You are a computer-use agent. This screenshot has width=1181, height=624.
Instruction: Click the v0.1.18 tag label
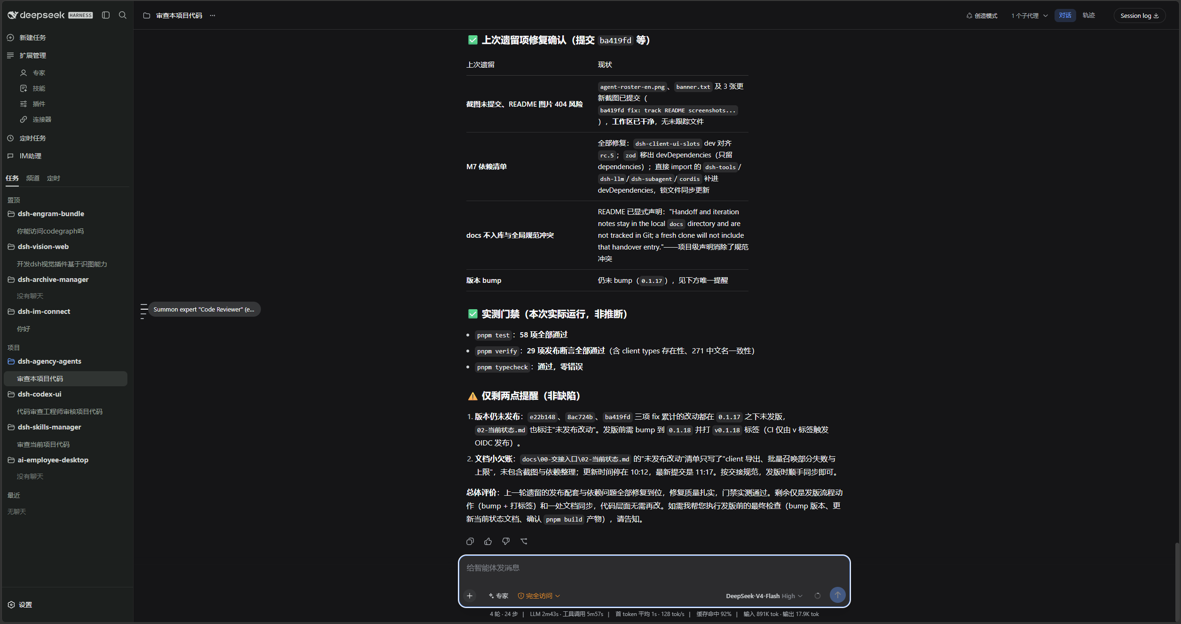(x=727, y=430)
